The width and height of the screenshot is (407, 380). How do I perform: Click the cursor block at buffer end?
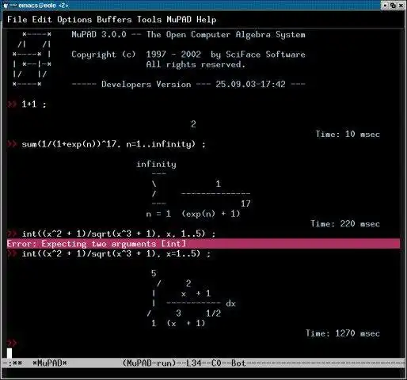click(10, 353)
